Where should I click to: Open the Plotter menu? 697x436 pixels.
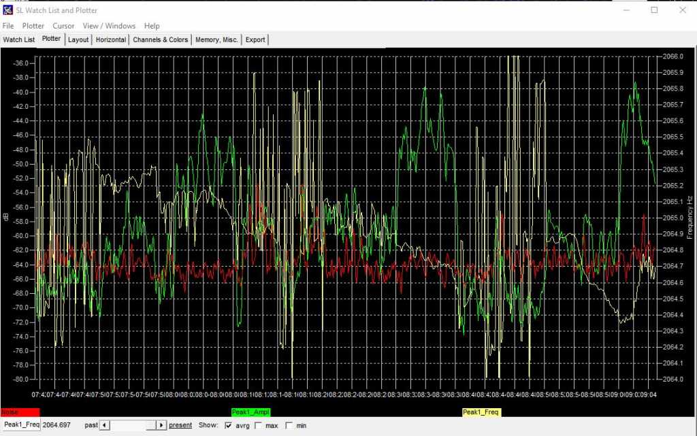33,26
